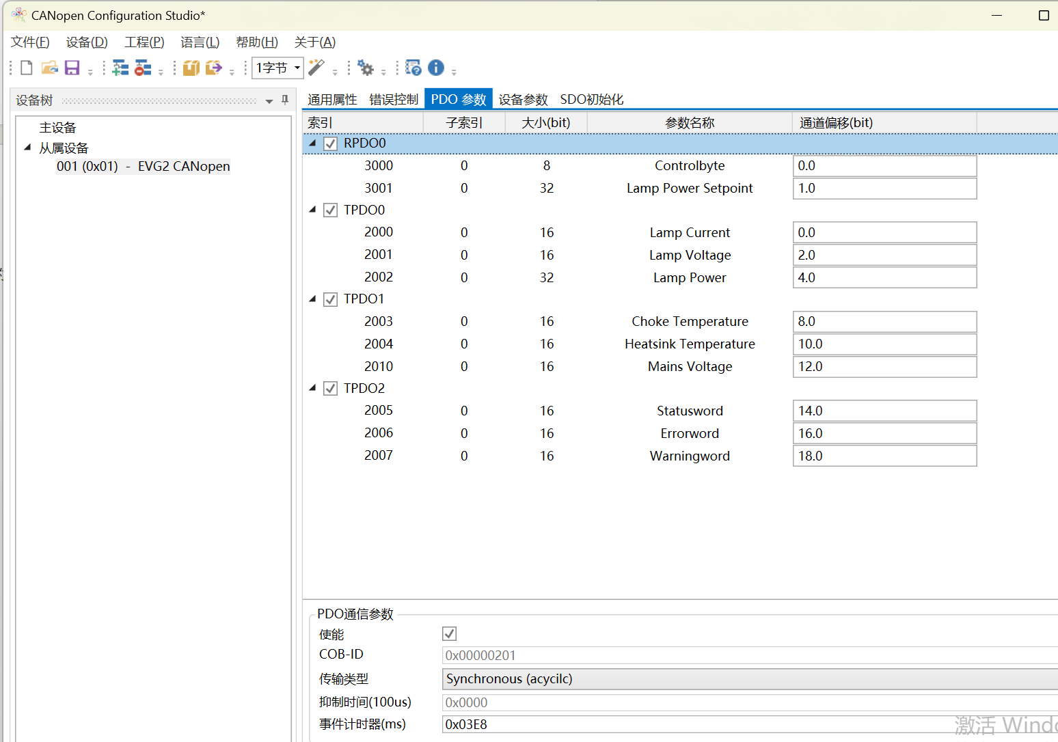
Task: Collapse the 从属设备 tree node
Action: [x=27, y=148]
